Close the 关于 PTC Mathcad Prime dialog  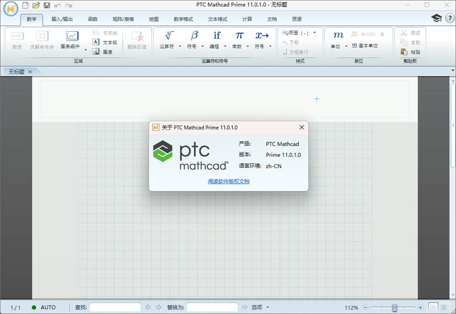click(302, 127)
